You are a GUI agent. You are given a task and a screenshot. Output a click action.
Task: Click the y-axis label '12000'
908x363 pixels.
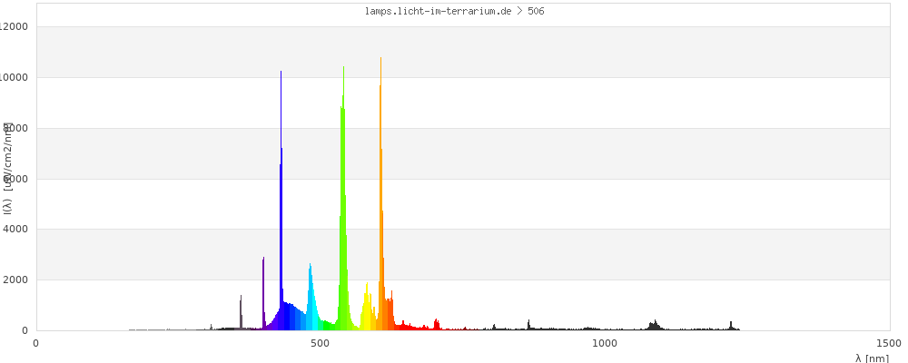(x=15, y=26)
